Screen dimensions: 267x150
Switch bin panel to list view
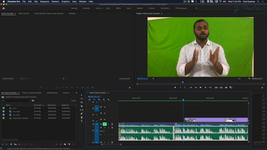pos(7,144)
